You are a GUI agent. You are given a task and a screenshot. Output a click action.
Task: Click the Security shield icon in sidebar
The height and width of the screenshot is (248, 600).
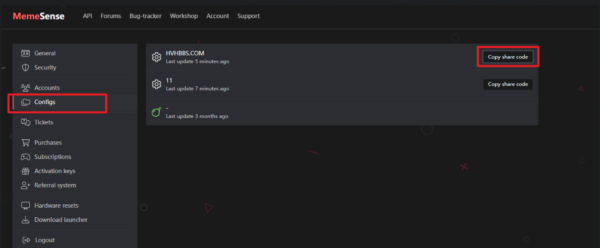click(25, 67)
